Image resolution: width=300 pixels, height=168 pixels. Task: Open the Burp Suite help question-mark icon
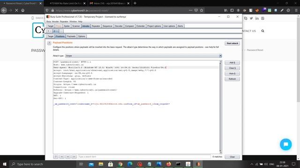(x=49, y=43)
